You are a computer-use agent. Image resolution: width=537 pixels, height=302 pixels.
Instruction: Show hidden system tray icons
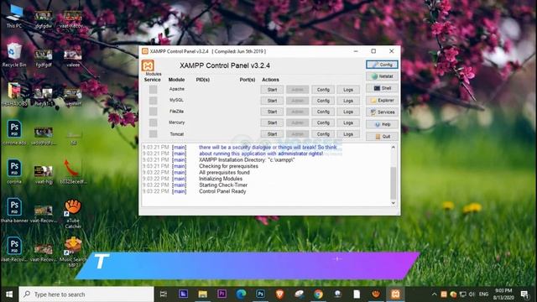coord(435,294)
